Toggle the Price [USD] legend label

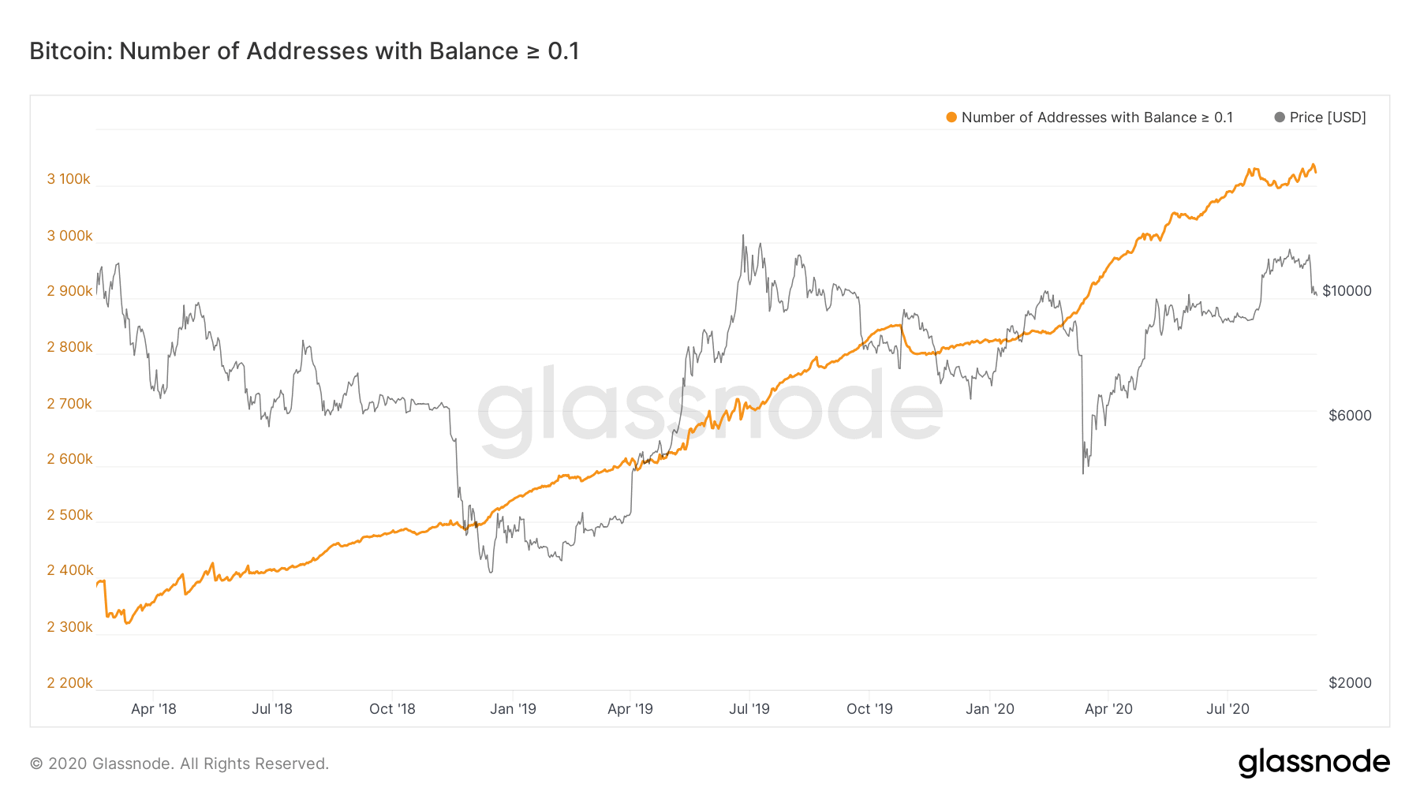[1328, 118]
